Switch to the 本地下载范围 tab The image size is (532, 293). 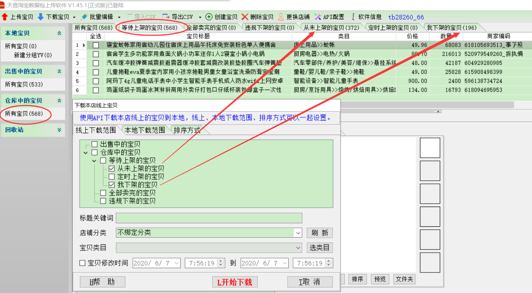pos(145,130)
